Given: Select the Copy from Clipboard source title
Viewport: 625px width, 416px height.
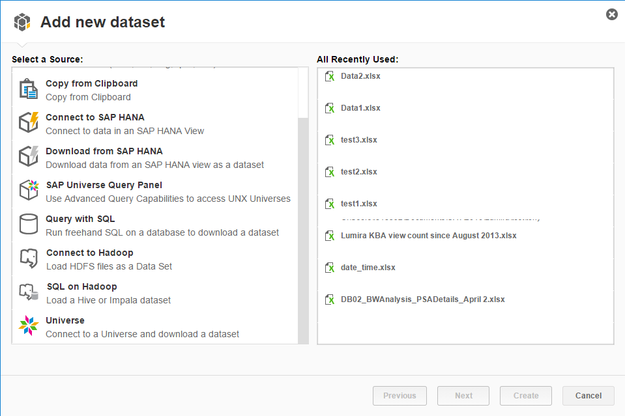Looking at the screenshot, I should [92, 83].
